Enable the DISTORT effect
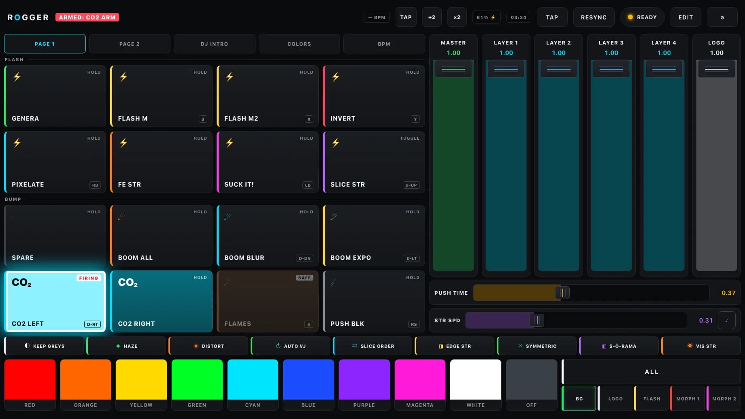This screenshot has width=745, height=419. pyautogui.click(x=208, y=346)
